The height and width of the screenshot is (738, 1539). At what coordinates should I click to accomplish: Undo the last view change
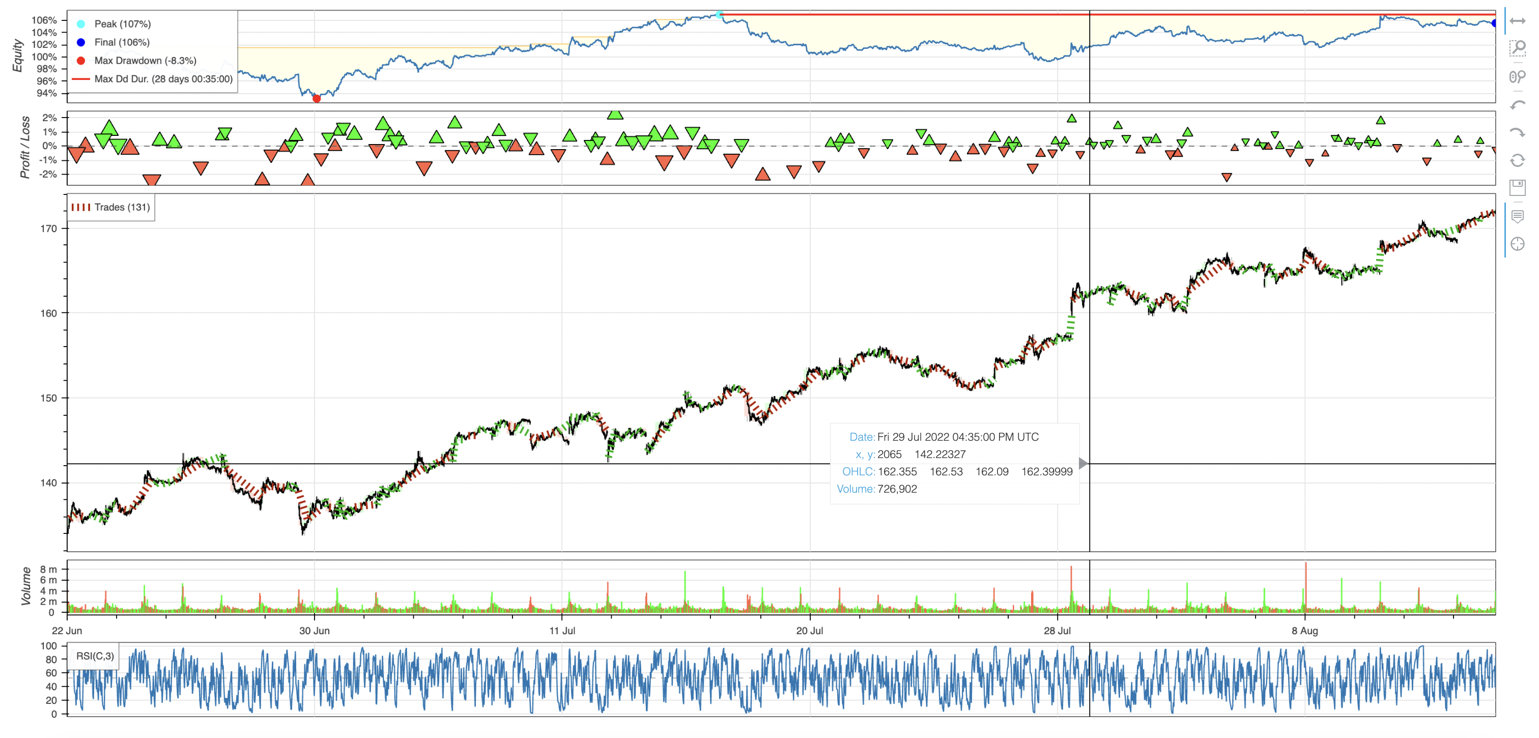(x=1517, y=105)
